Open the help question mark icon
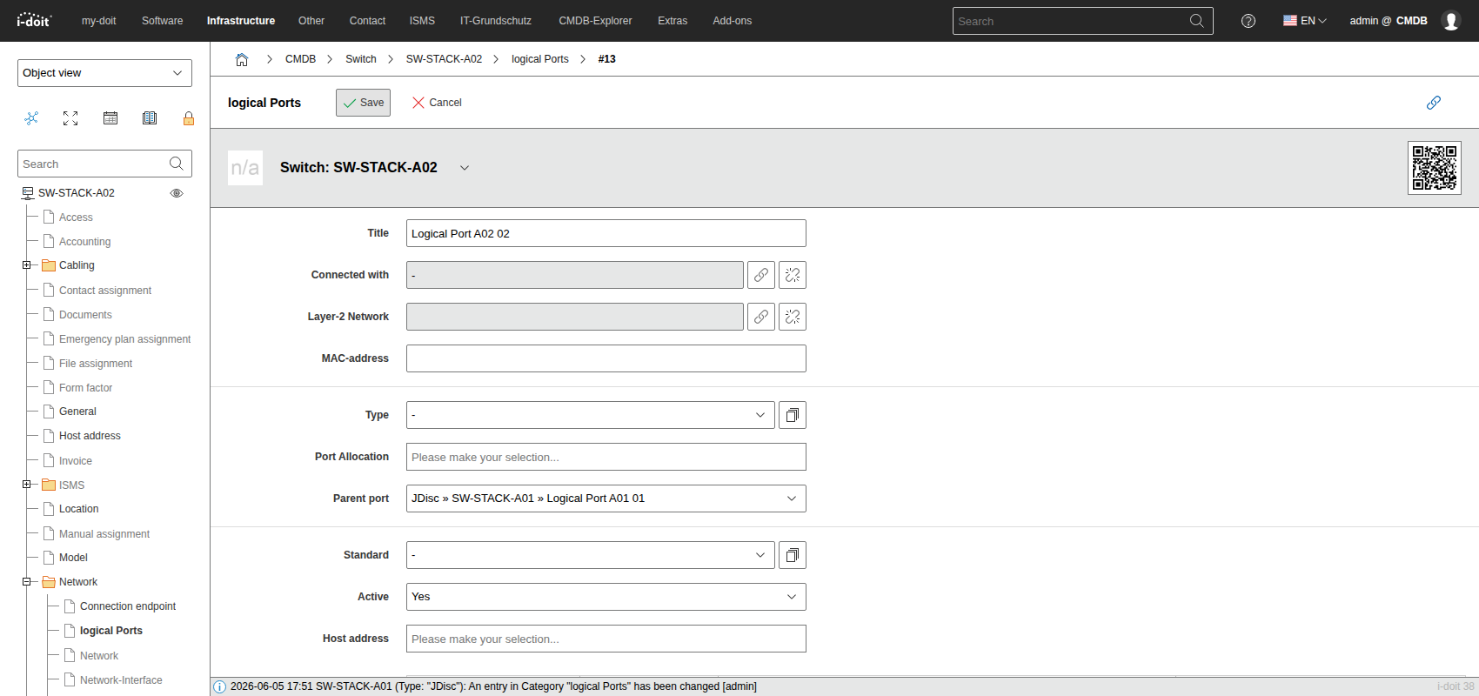Viewport: 1479px width, 696px height. [1248, 21]
